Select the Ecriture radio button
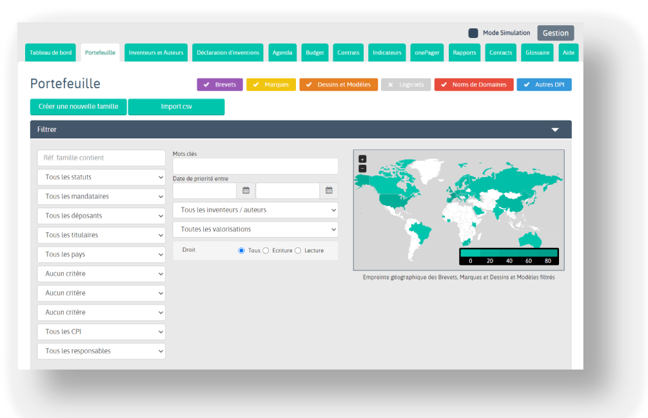The image size is (648, 418). click(x=266, y=251)
